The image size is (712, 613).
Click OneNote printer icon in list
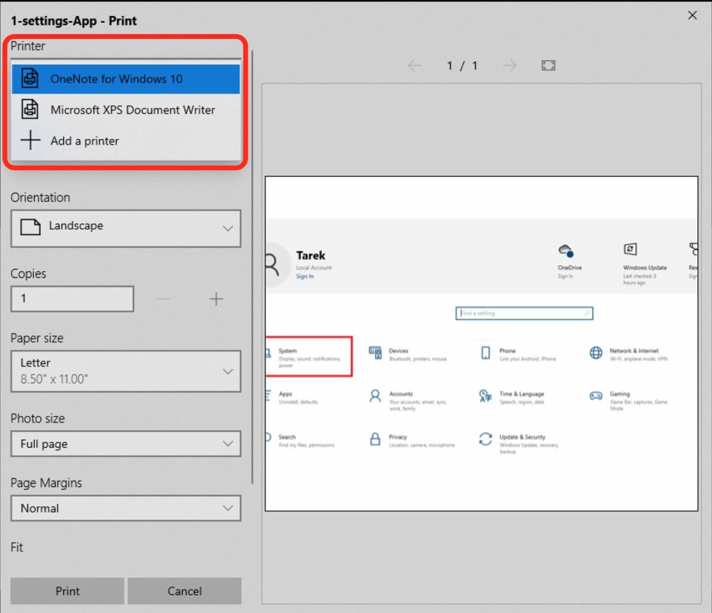pos(30,79)
